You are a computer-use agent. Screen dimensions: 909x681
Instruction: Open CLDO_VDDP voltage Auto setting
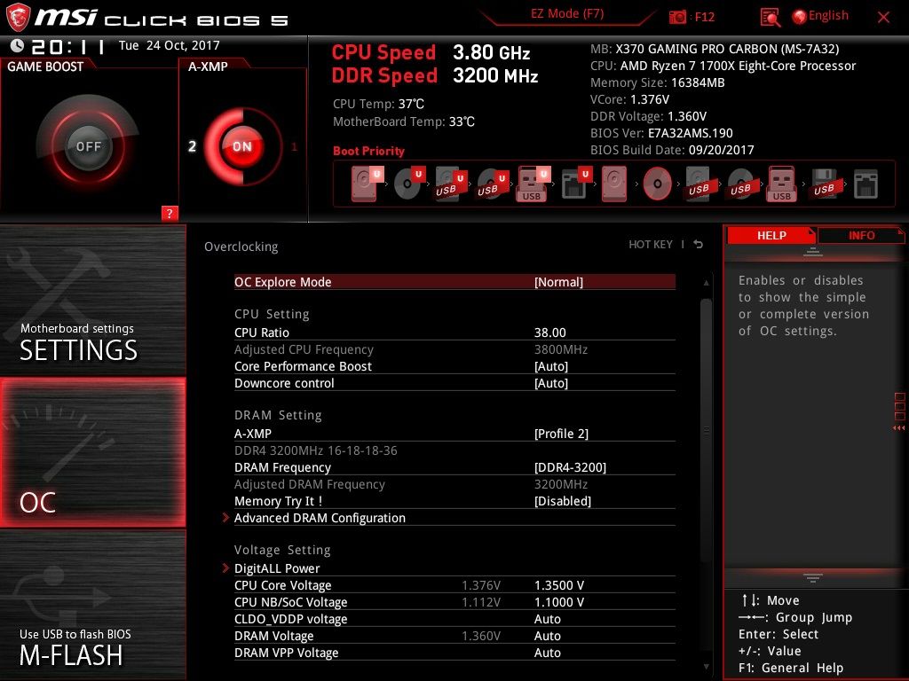pos(454,618)
